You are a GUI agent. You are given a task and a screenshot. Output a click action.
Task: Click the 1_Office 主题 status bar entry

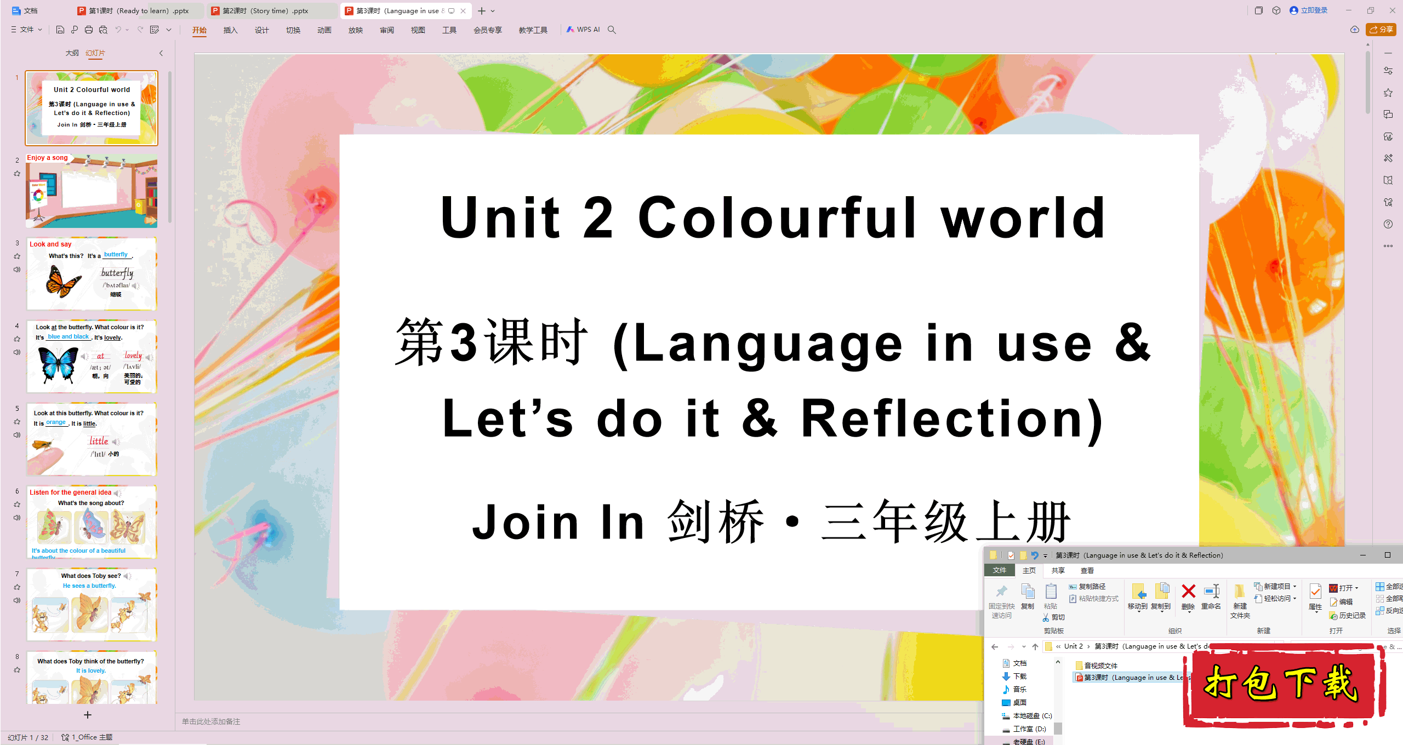click(x=87, y=737)
